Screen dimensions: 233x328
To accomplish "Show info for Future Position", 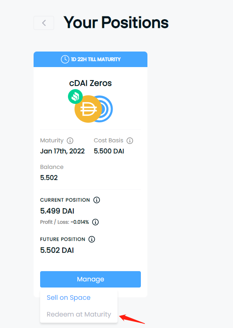I will [x=92, y=239].
